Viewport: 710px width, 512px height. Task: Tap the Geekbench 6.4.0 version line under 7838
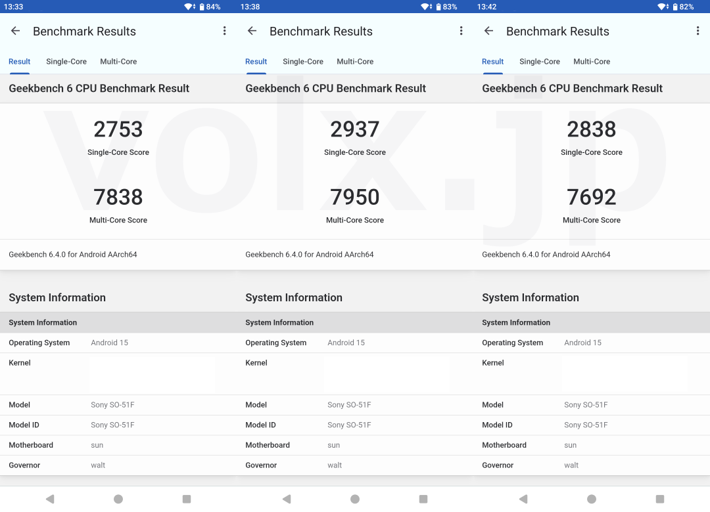(73, 255)
